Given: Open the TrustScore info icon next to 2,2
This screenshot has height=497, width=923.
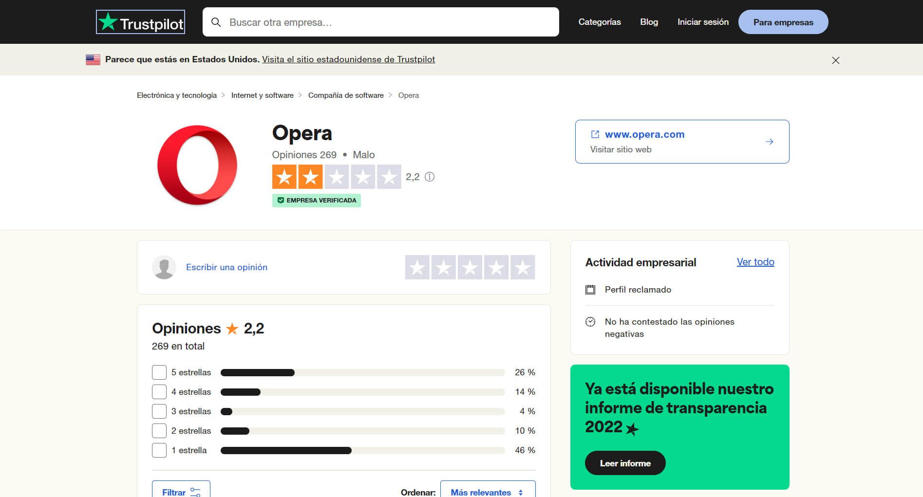Looking at the screenshot, I should 430,177.
